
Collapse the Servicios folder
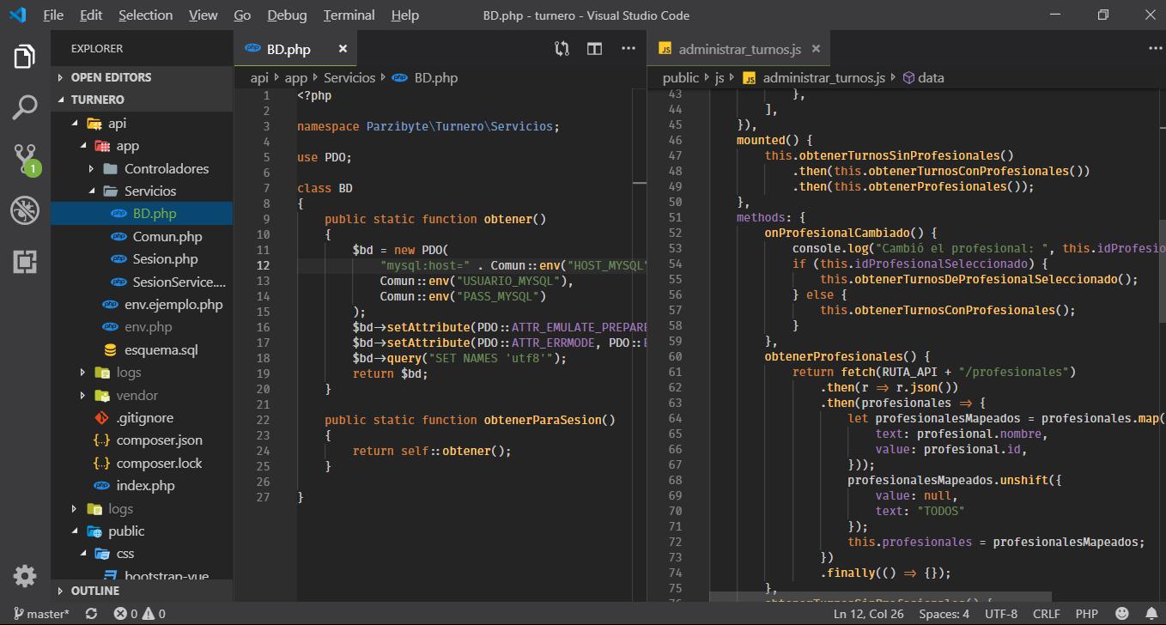click(x=142, y=191)
